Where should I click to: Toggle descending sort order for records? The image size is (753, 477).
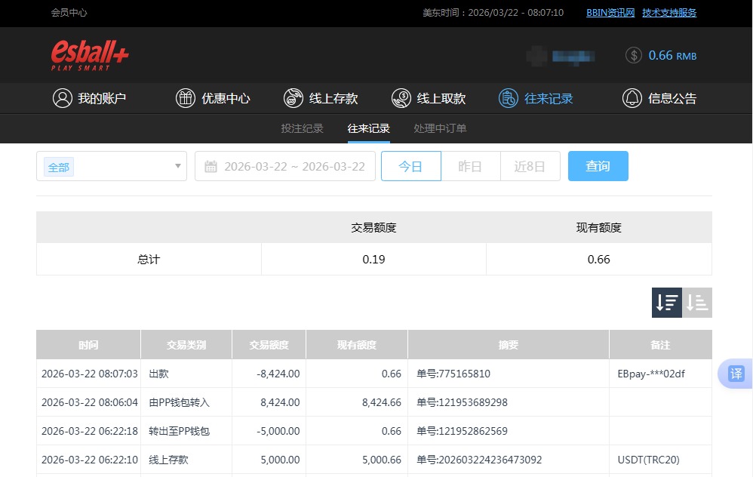[x=666, y=302]
